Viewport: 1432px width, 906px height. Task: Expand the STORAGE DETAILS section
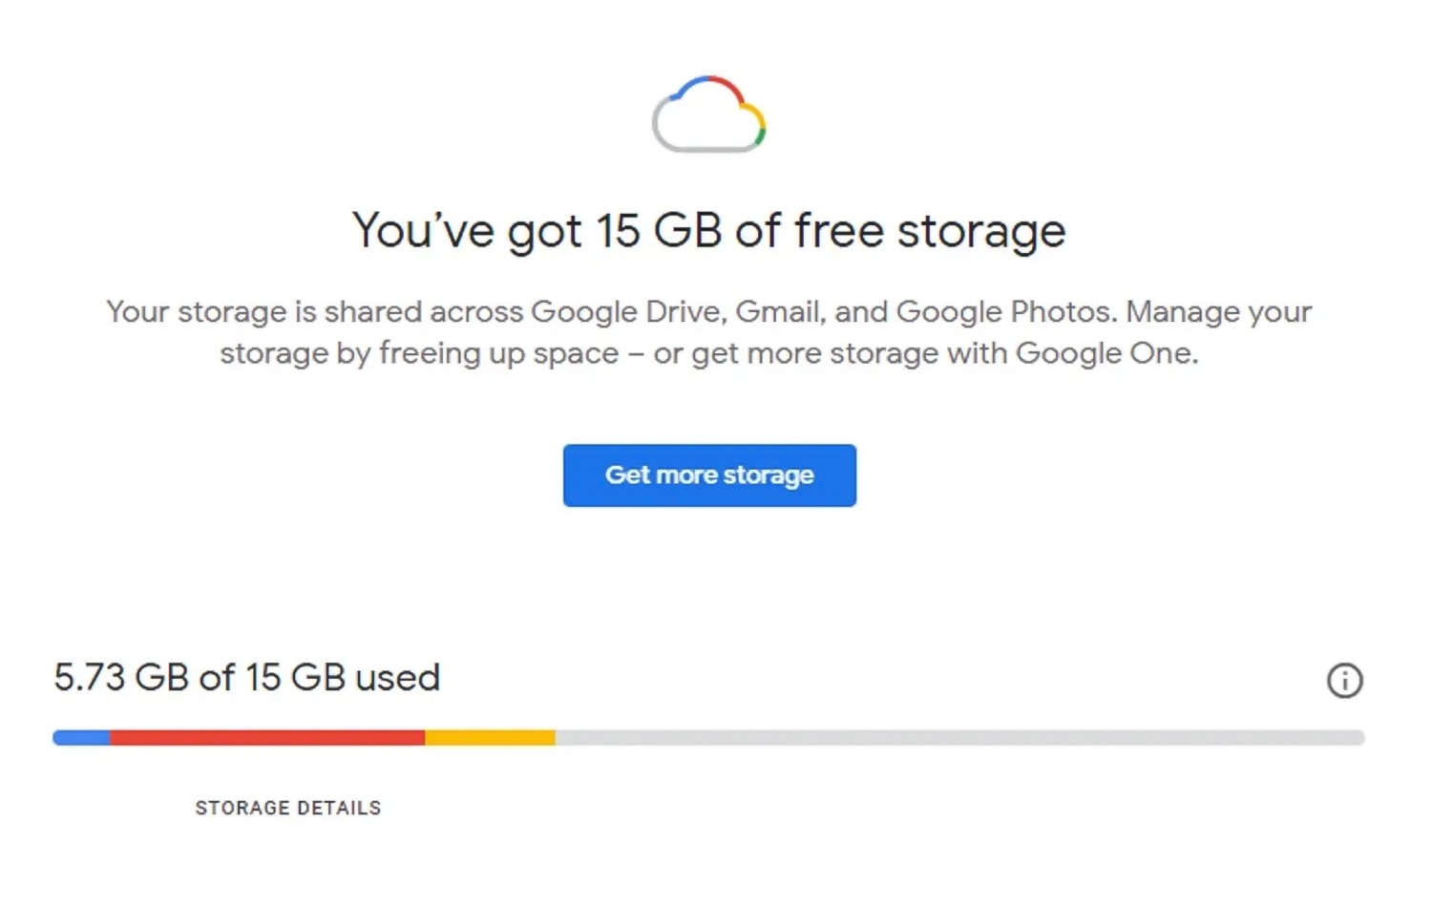(x=287, y=808)
